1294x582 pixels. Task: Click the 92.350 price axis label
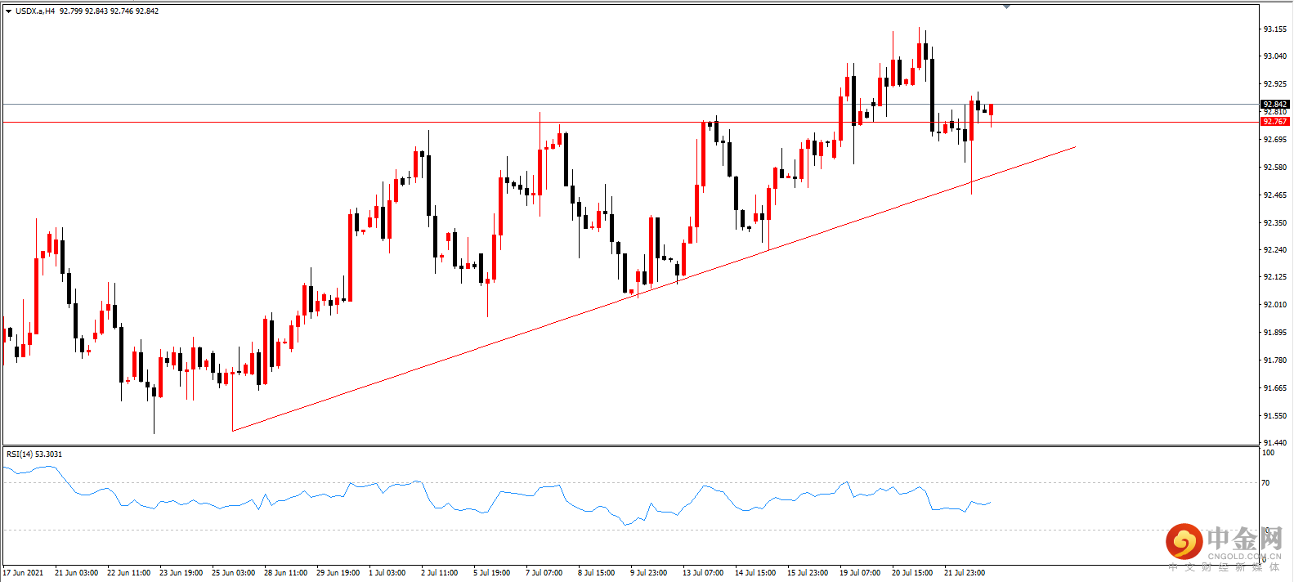1275,223
